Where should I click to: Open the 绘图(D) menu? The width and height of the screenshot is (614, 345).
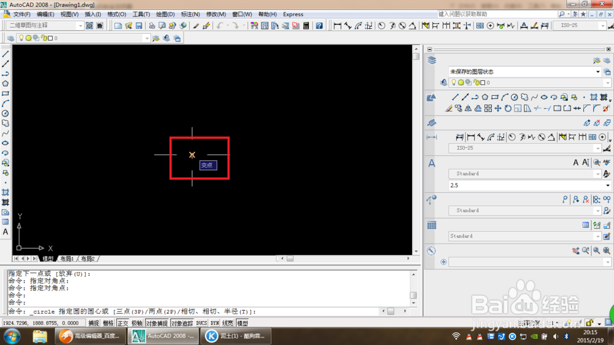[165, 14]
